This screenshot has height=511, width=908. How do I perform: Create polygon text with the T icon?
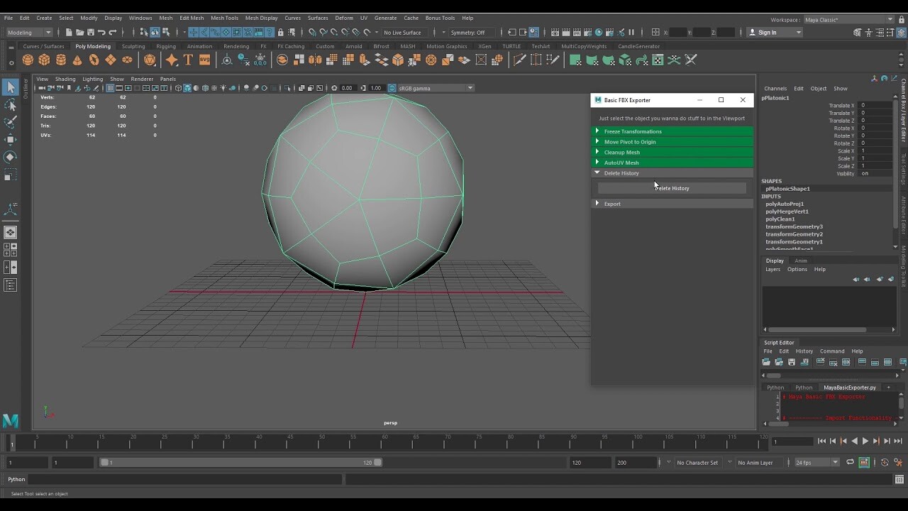(188, 60)
